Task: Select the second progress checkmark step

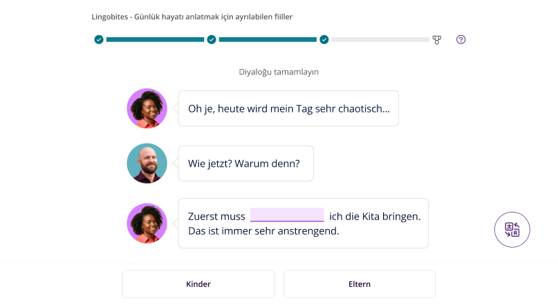Action: point(212,40)
